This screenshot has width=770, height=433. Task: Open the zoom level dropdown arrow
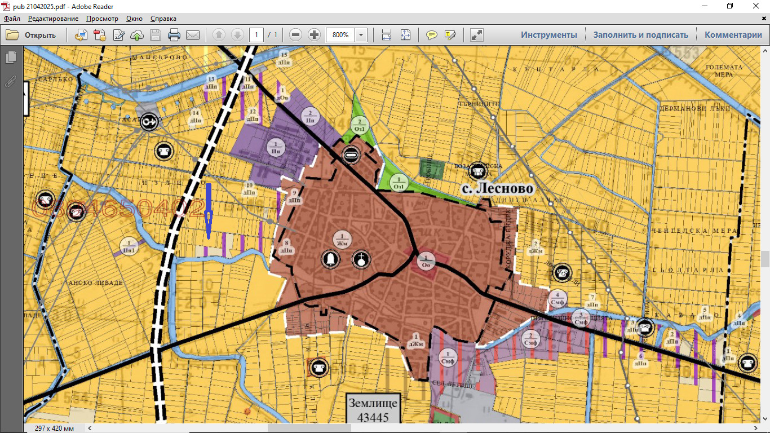pyautogui.click(x=361, y=35)
